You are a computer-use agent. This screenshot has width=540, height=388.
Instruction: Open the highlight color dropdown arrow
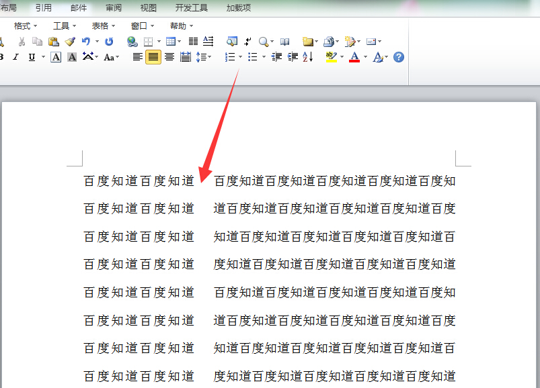click(x=342, y=57)
